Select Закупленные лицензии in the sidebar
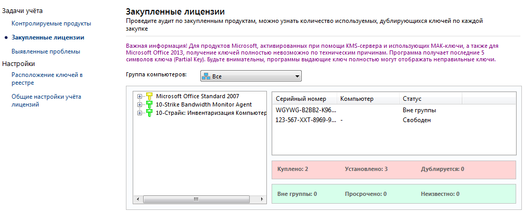The image size is (525, 212). click(x=48, y=37)
